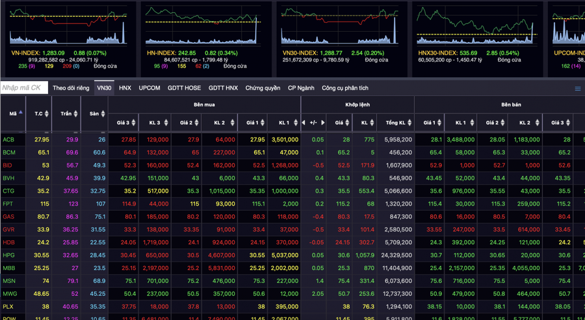Click the sort icon beside the Sàn header

tap(103, 114)
